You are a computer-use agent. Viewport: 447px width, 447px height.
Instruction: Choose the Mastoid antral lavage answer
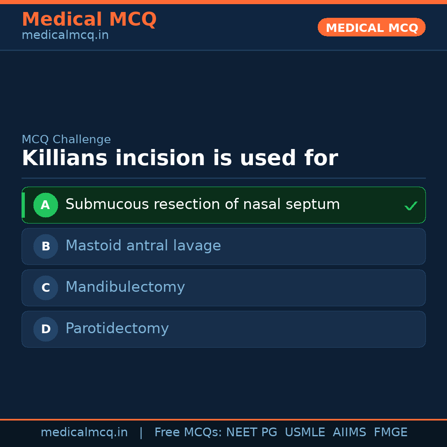143,246
